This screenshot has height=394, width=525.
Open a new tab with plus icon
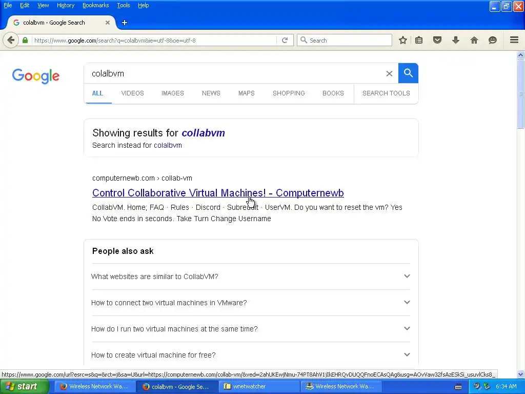click(125, 23)
